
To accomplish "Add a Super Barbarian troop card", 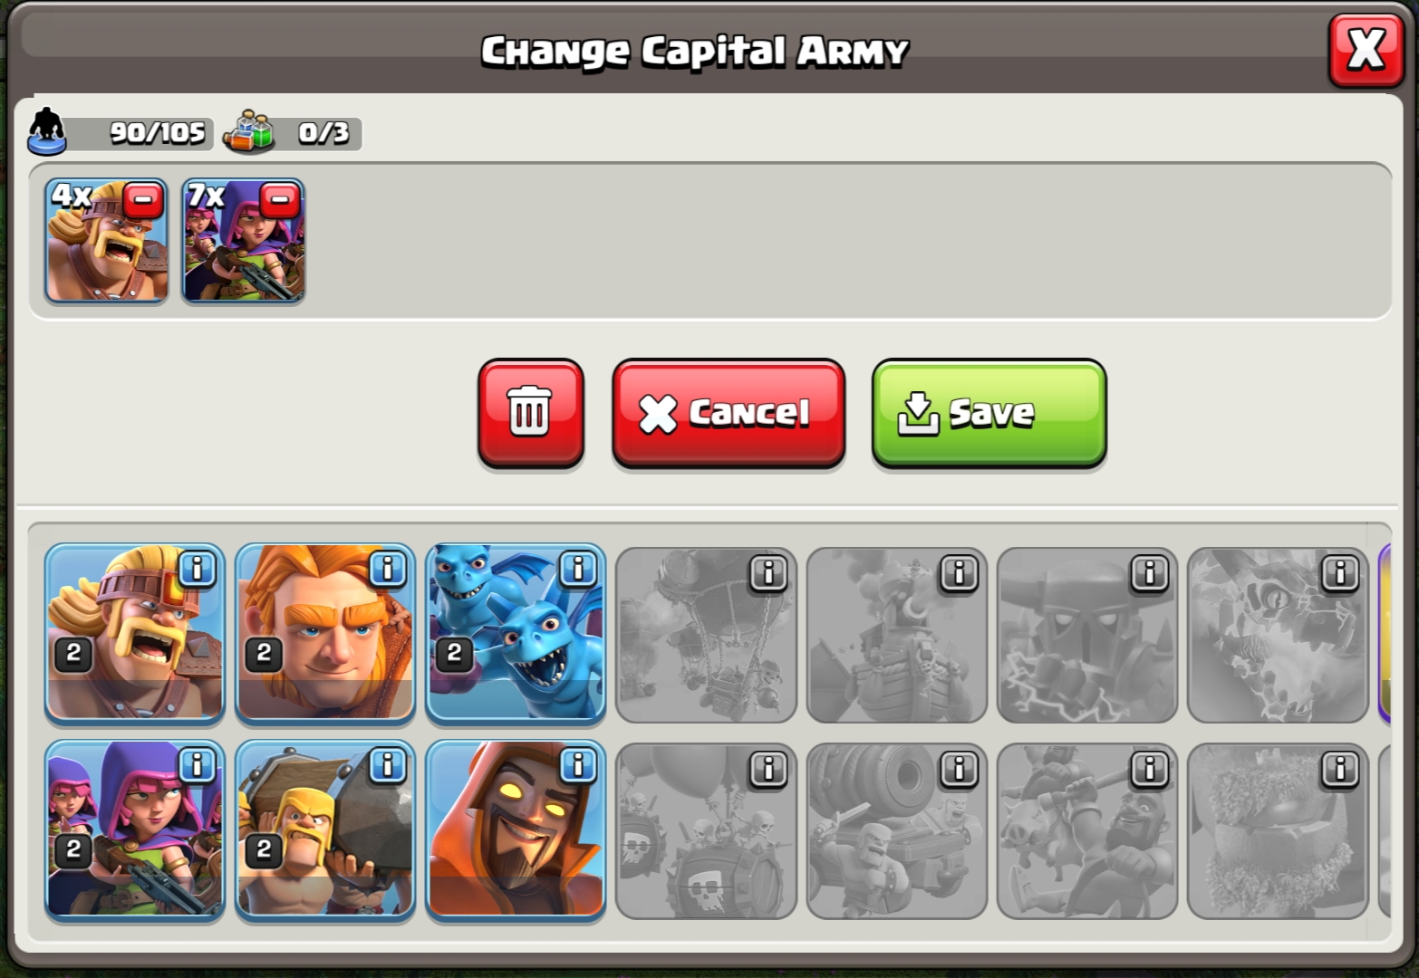I will click(x=134, y=634).
